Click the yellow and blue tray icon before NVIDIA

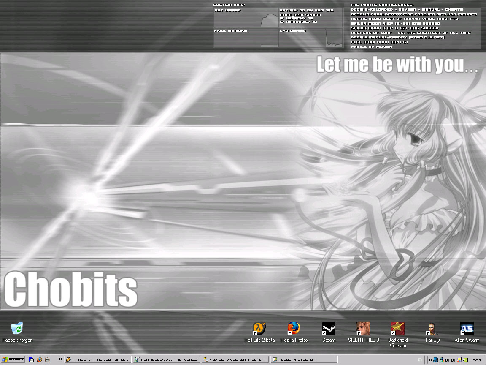point(459,360)
